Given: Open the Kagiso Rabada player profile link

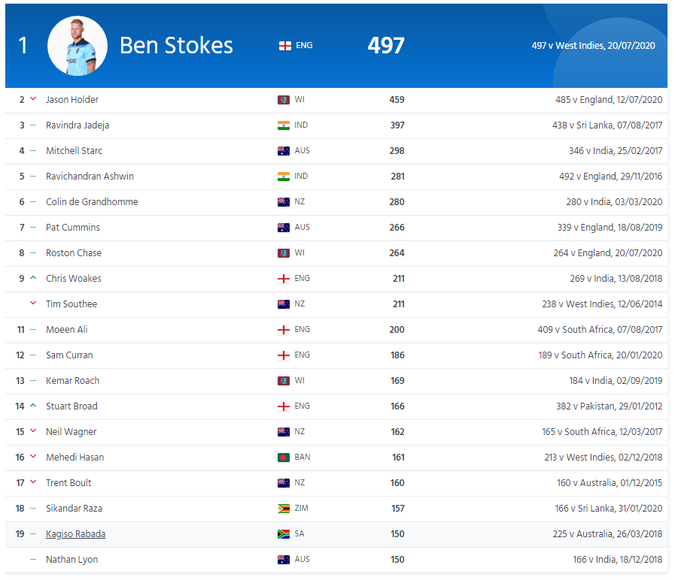Looking at the screenshot, I should coord(75,533).
